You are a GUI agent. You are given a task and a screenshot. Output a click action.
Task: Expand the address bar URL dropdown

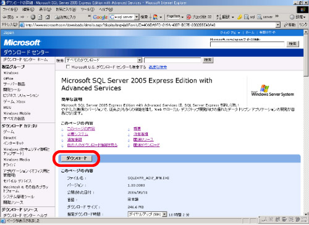click(x=278, y=25)
